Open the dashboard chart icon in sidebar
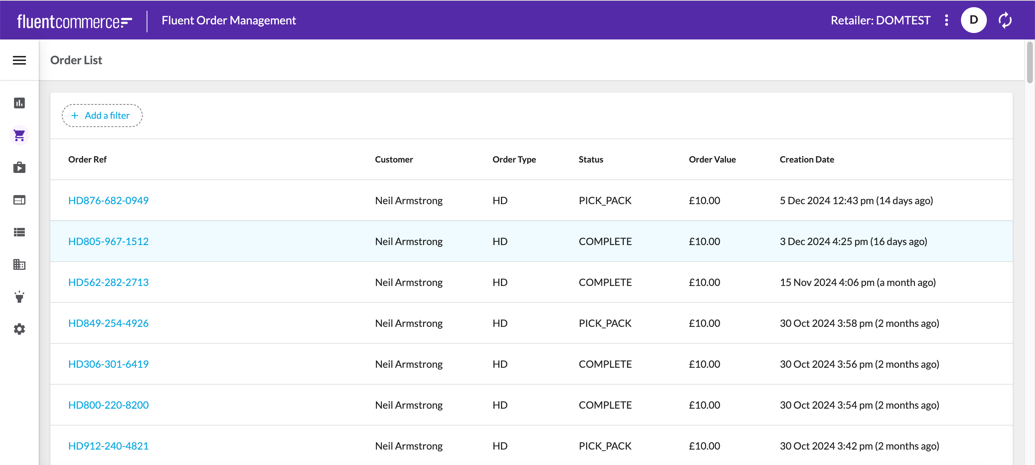 click(19, 103)
